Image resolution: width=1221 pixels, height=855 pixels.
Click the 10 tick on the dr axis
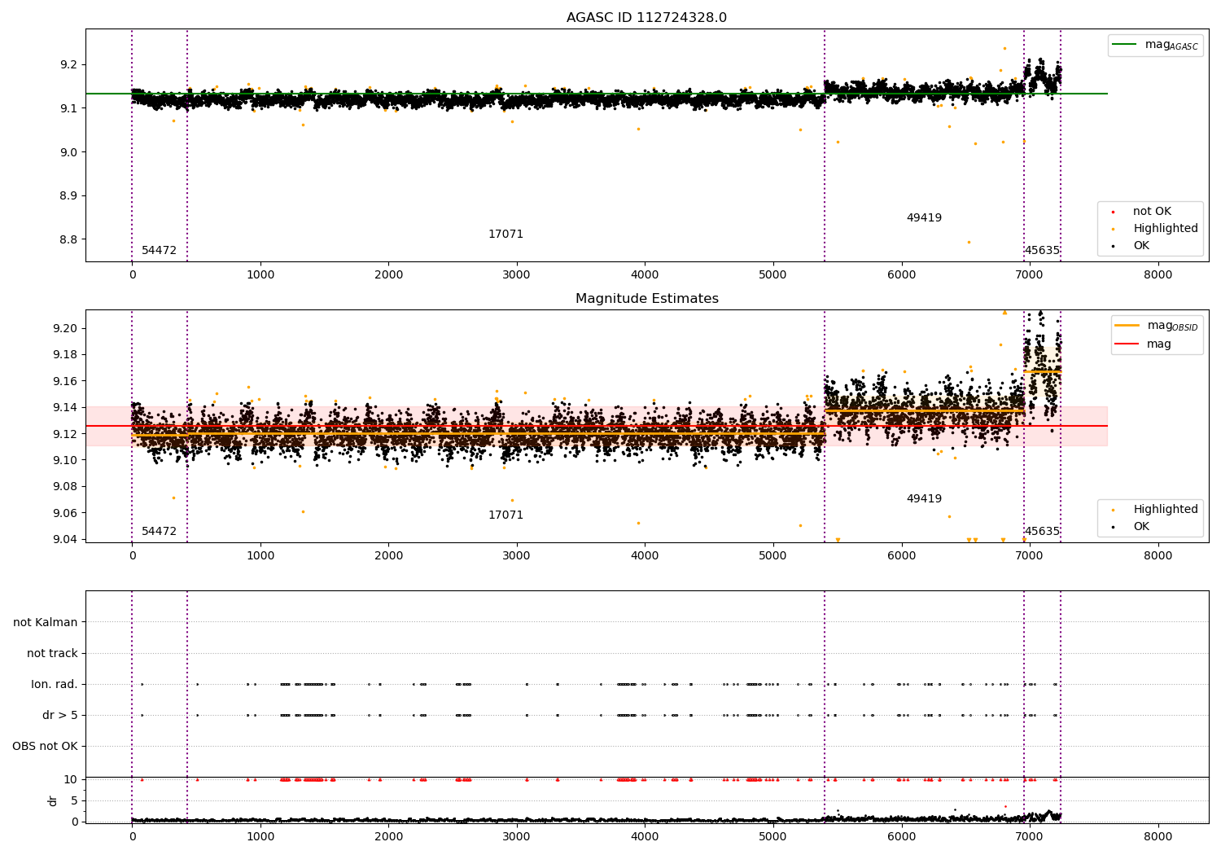[71, 779]
